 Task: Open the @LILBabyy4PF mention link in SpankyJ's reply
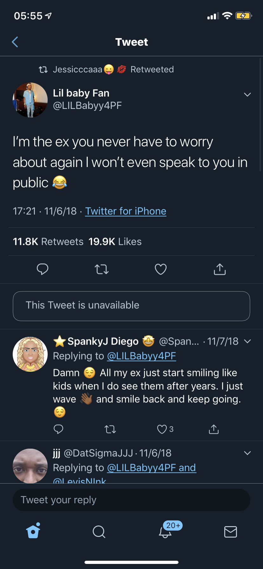[141, 356]
